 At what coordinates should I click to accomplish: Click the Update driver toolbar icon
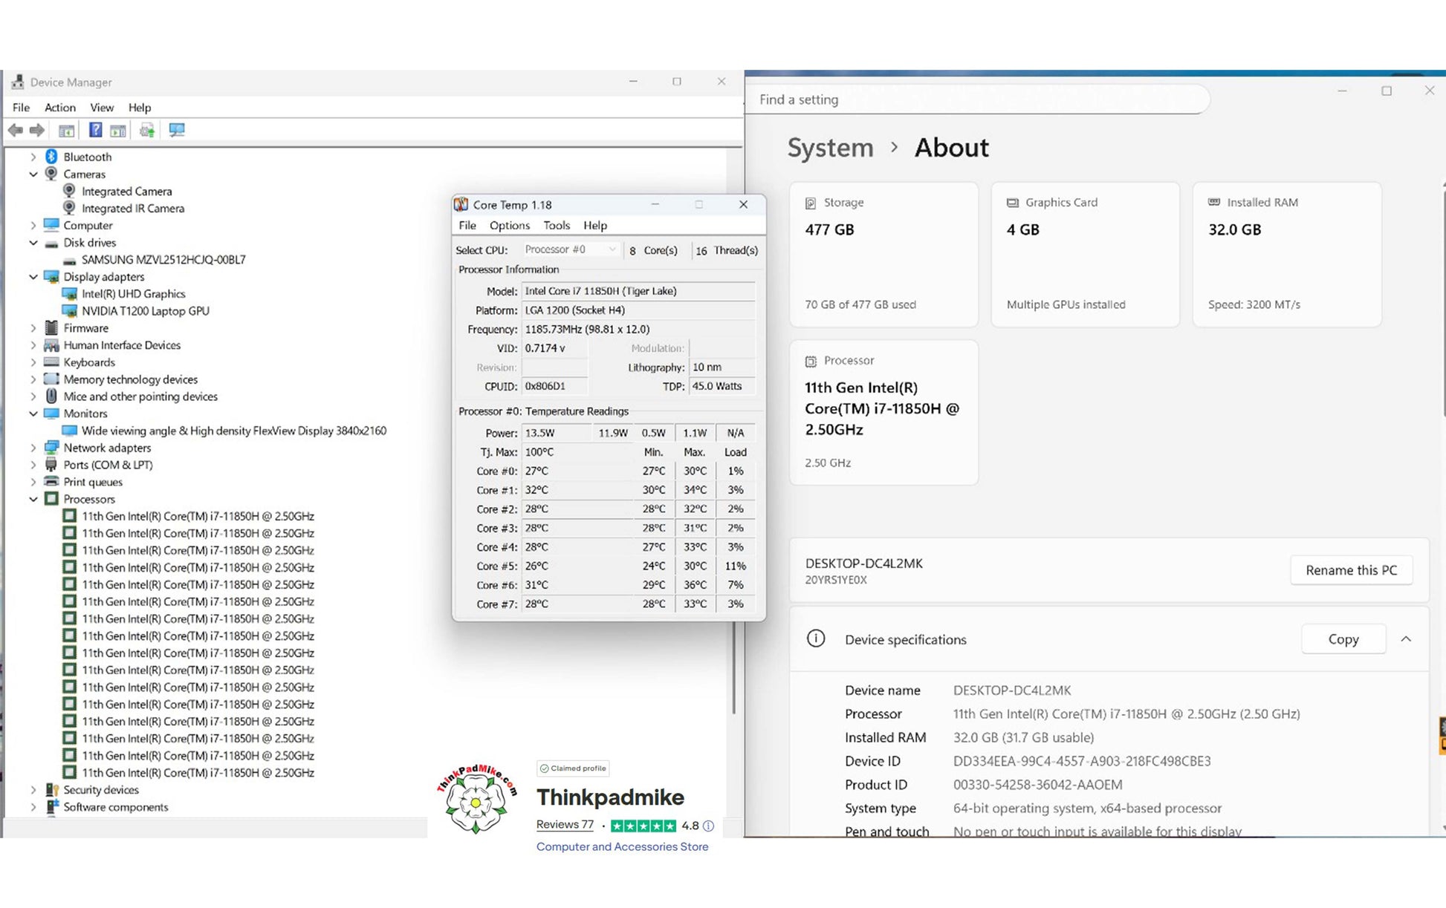(147, 131)
